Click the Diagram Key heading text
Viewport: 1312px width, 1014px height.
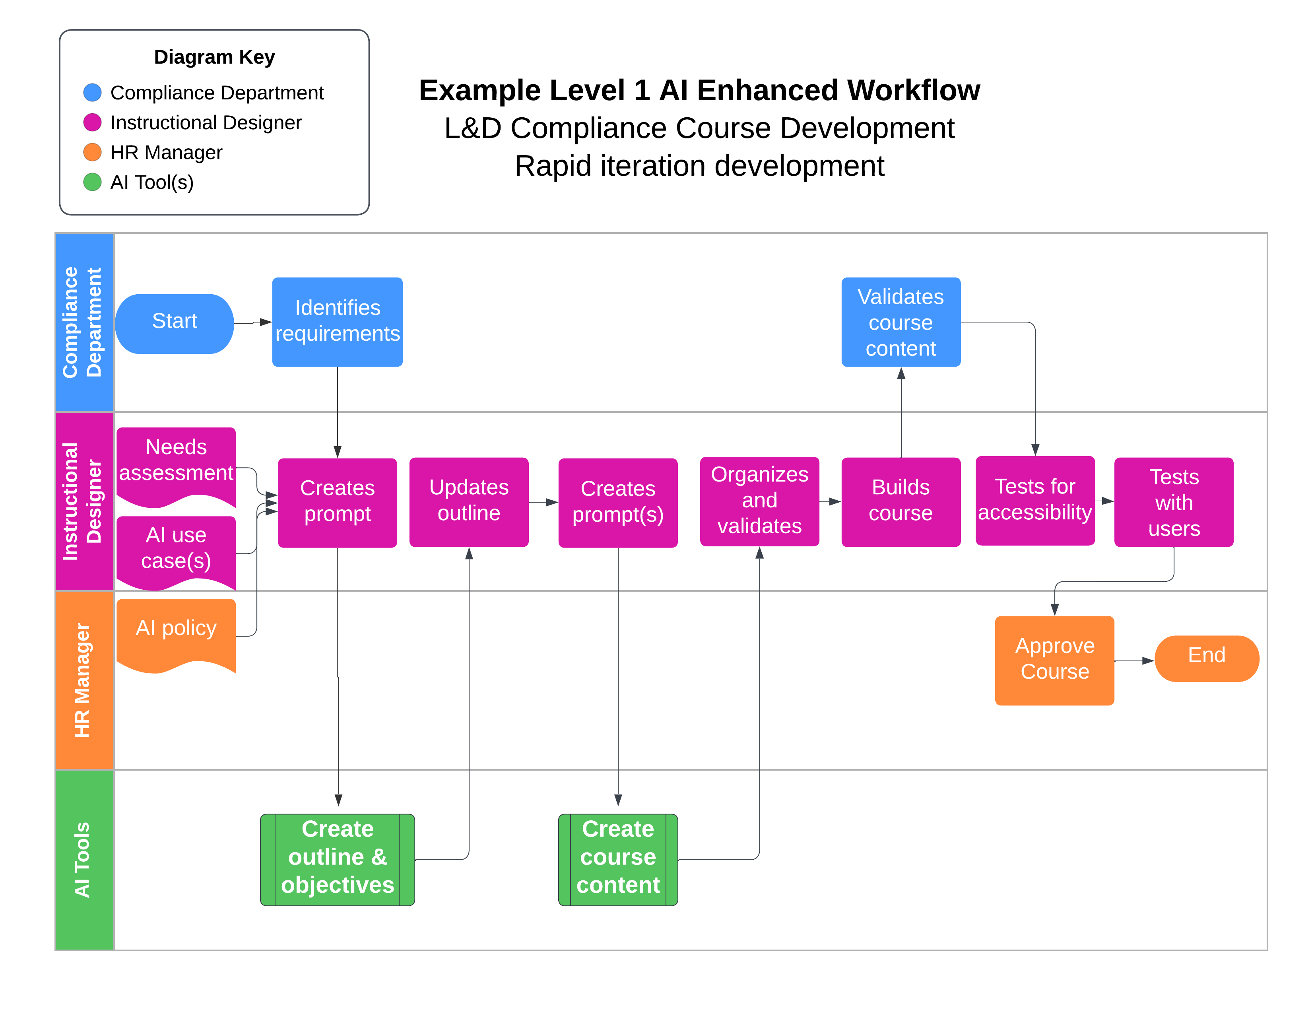pos(214,57)
